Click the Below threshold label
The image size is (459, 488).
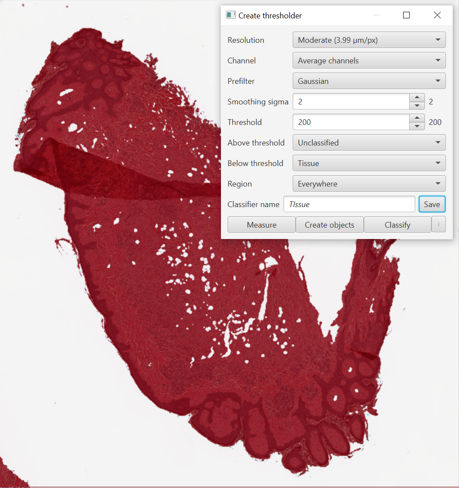pos(255,163)
